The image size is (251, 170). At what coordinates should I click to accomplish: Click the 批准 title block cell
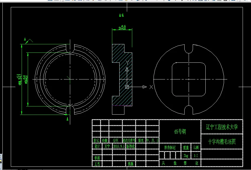pos(131,164)
